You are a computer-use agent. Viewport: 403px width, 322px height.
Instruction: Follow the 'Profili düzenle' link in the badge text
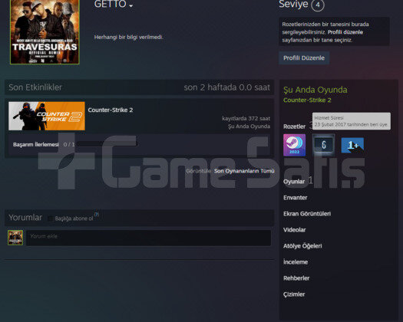(x=345, y=32)
